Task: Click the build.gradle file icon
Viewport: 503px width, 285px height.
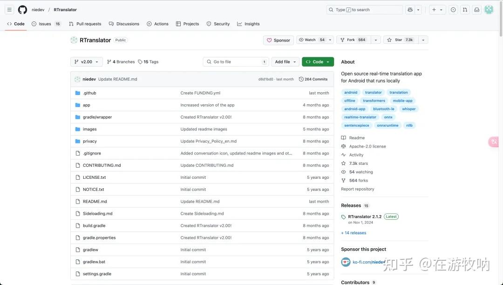Action: [78, 226]
